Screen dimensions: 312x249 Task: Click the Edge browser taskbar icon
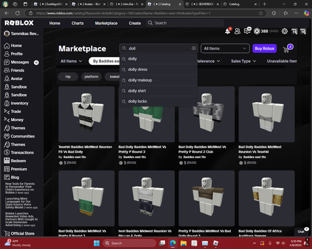pos(172,243)
